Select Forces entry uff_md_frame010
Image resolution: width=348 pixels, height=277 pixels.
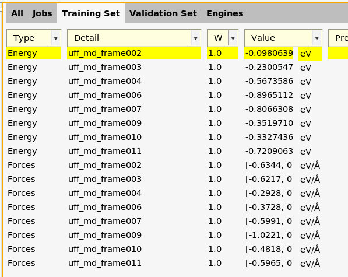click(x=105, y=249)
